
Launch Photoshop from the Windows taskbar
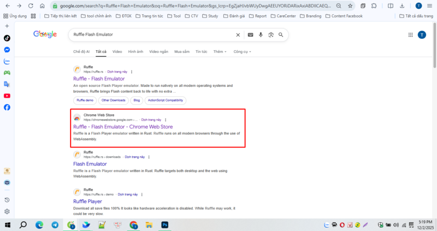(x=164, y=224)
